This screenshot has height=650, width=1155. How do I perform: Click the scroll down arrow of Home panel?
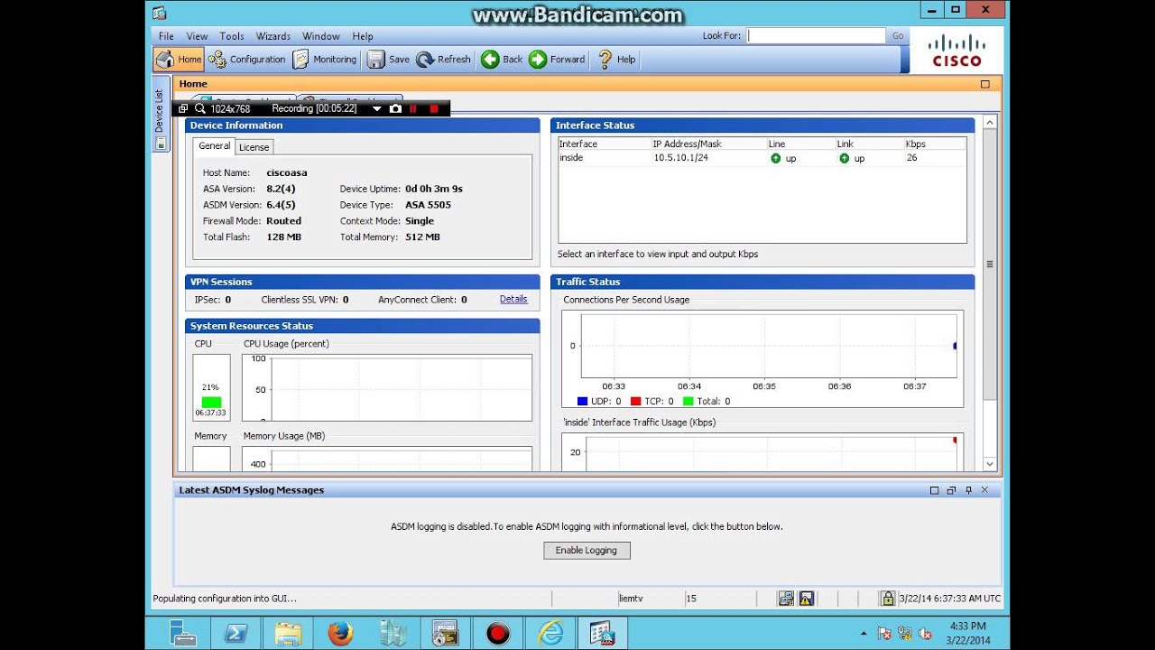click(x=990, y=464)
